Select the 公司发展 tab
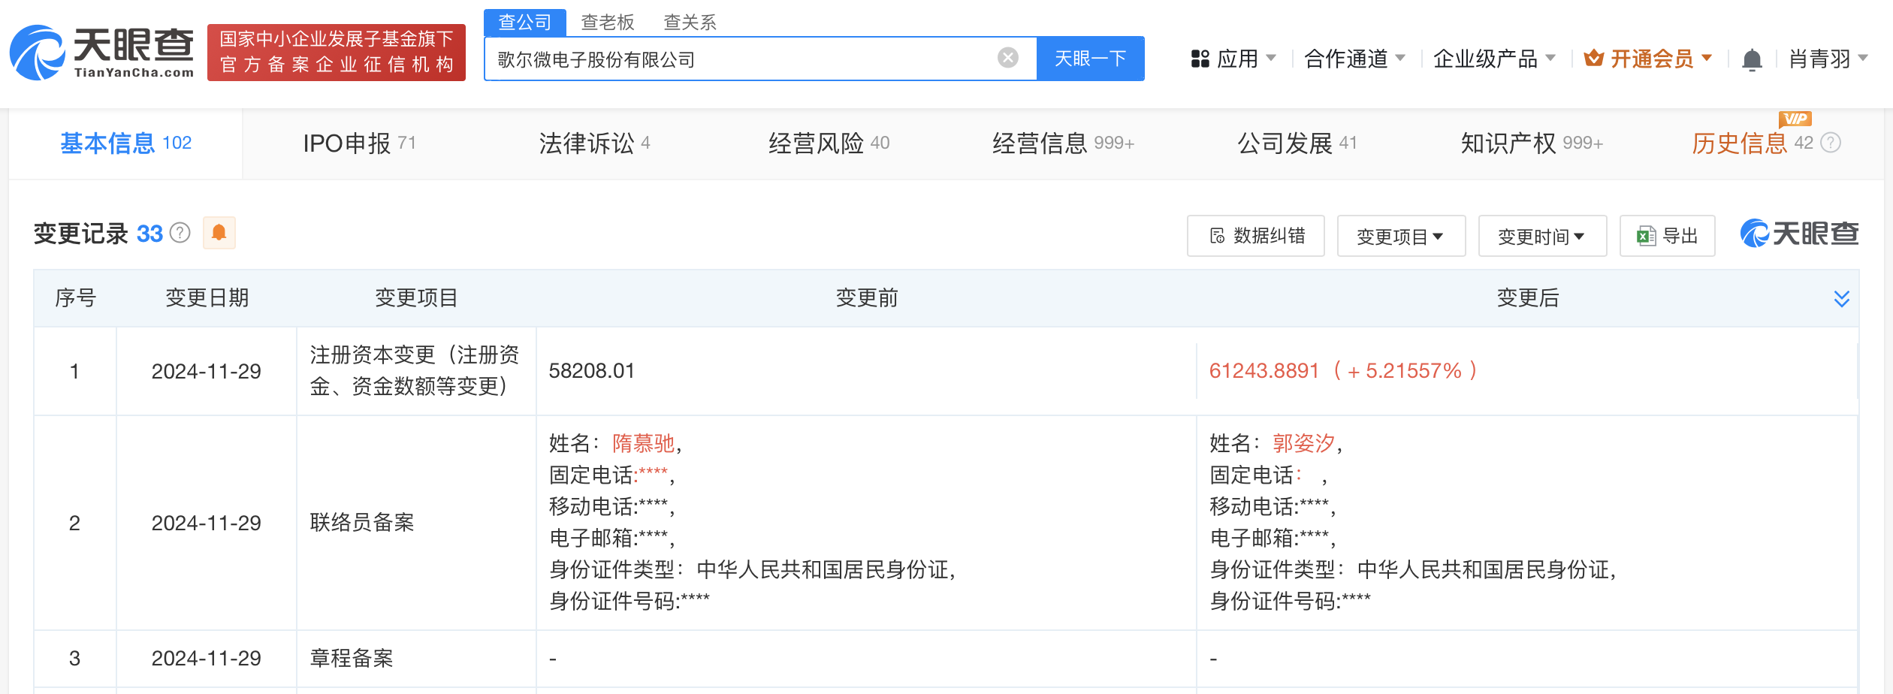This screenshot has width=1893, height=694. 1297,143
